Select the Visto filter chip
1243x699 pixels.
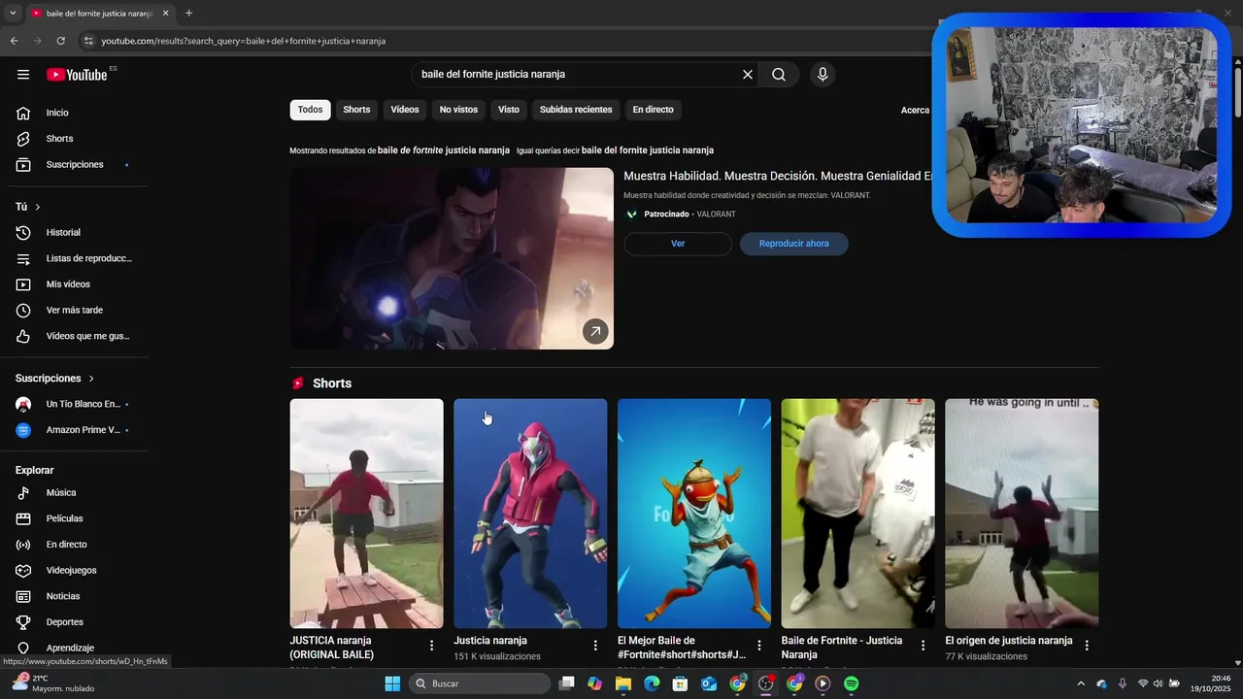(509, 110)
